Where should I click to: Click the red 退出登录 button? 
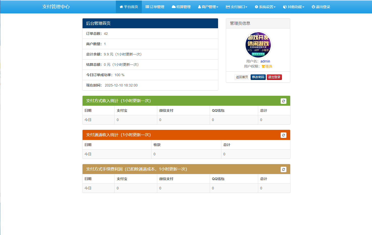274,77
